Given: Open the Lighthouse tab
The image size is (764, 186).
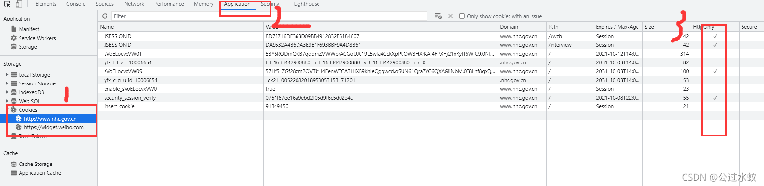Looking at the screenshot, I should 307,4.
